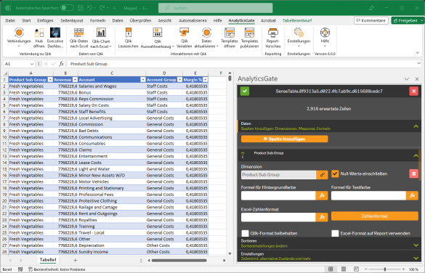Click the undo arrow in title bar

89,8
